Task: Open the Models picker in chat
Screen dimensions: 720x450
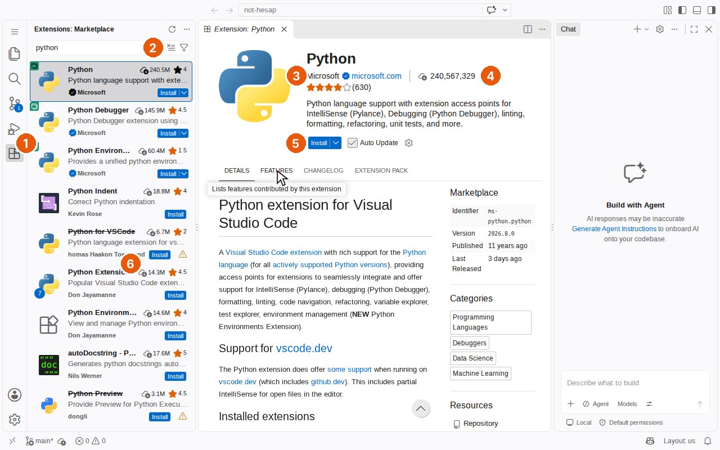Action: point(627,404)
